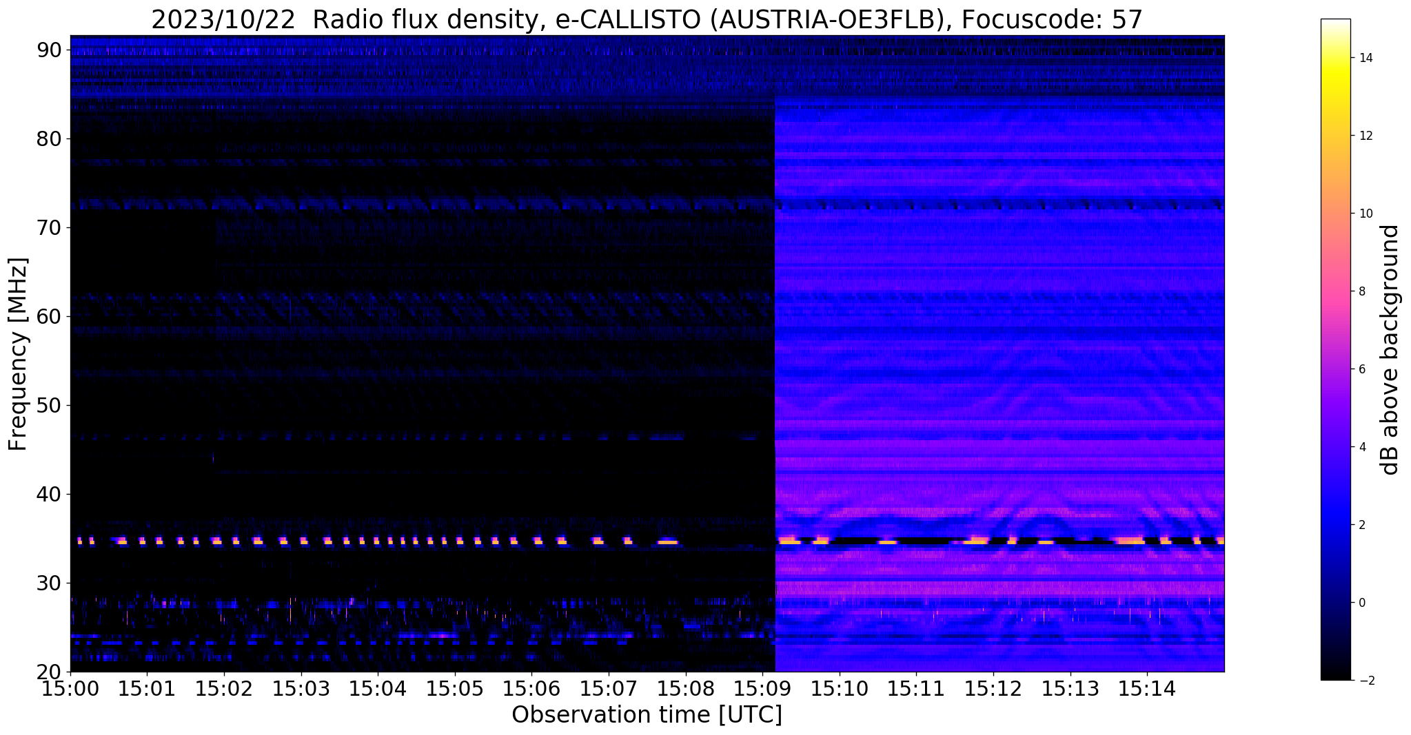Click the 90 MHz frequency tick label
This screenshot has width=1411, height=735.
tap(49, 50)
